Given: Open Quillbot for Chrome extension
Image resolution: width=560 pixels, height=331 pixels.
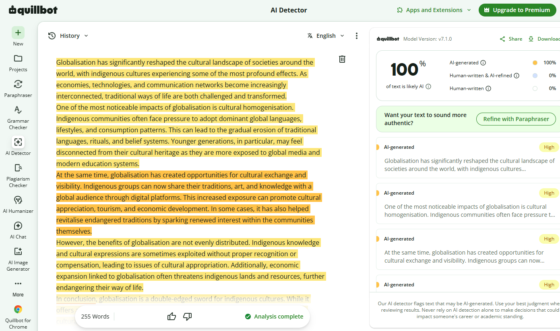Looking at the screenshot, I should (18, 317).
